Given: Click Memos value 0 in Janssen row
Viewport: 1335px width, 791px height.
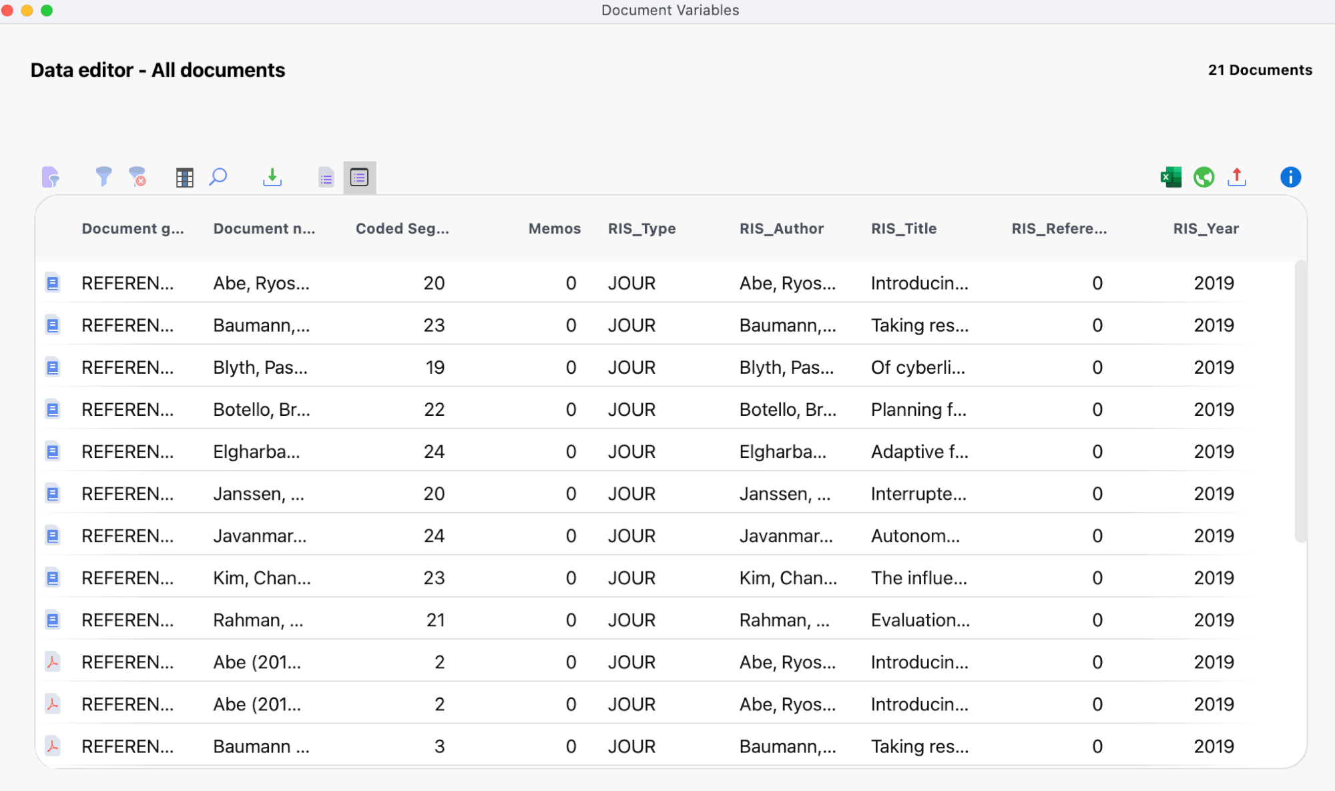Looking at the screenshot, I should (x=571, y=493).
